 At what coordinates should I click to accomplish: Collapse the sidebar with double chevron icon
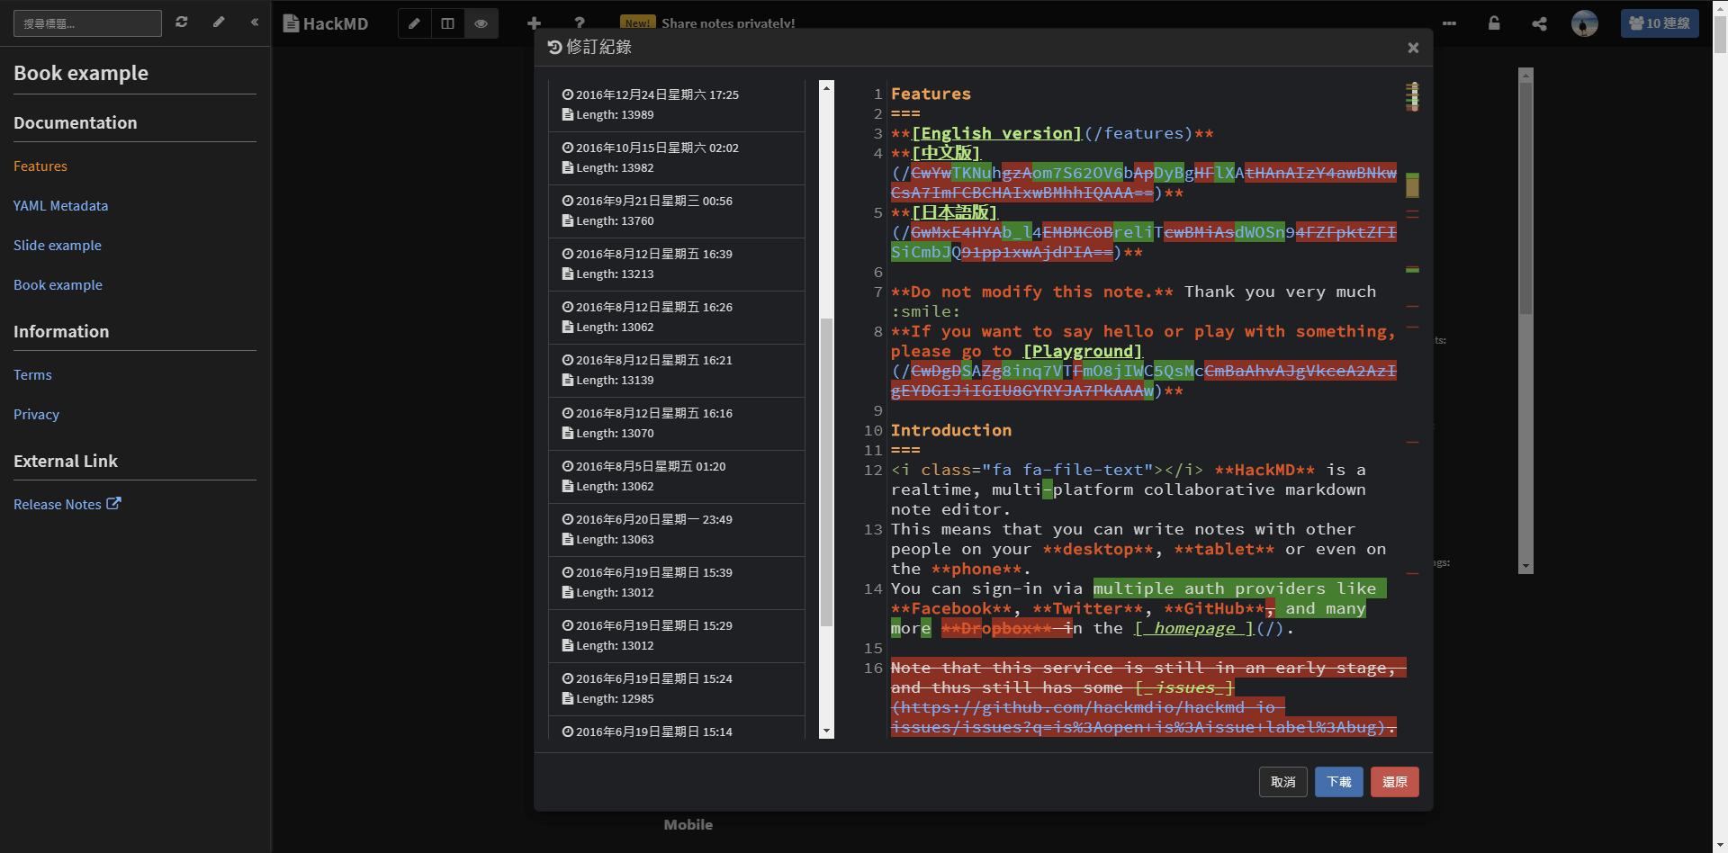(255, 22)
